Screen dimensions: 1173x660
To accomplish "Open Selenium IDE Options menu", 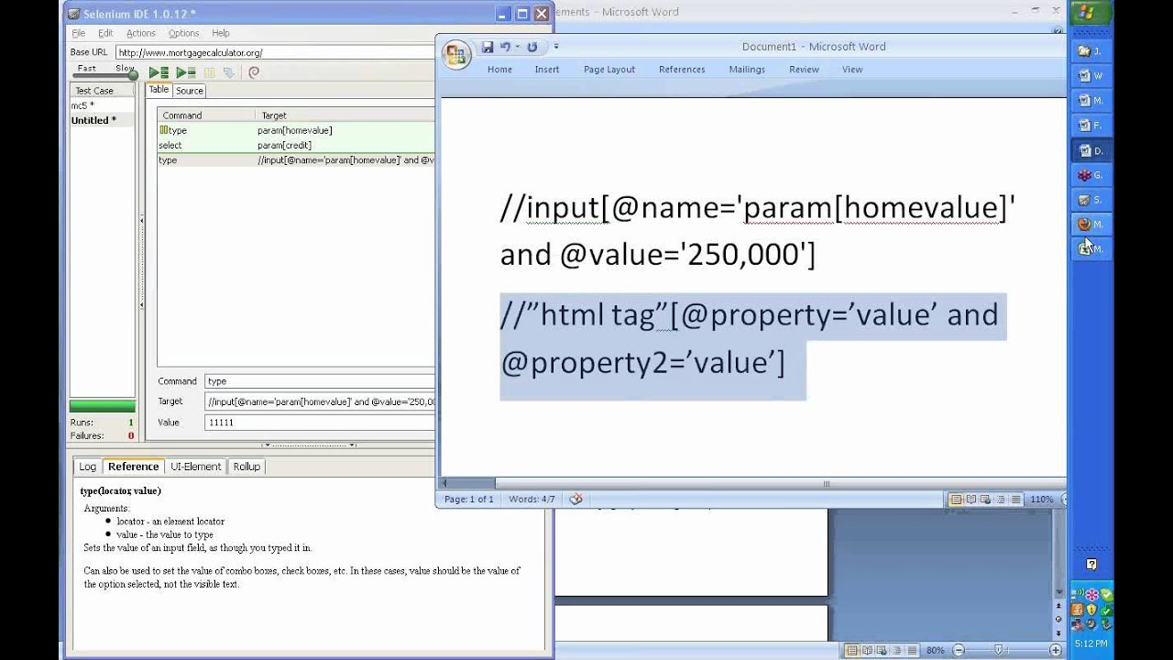I will tap(183, 33).
